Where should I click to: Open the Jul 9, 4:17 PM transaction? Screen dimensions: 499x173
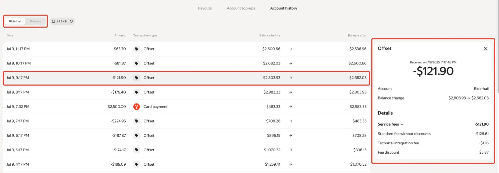click(186, 164)
